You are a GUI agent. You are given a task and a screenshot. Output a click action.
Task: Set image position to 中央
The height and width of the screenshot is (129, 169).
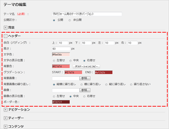pos(71,96)
